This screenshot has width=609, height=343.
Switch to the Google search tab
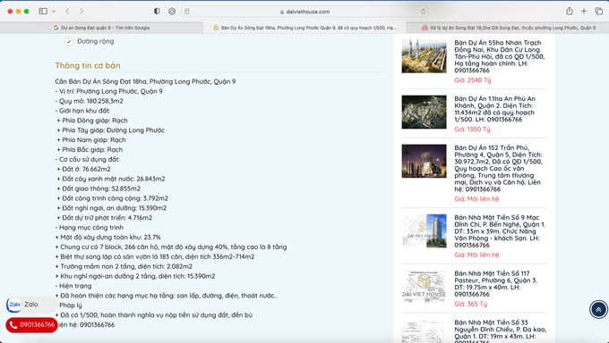(x=101, y=28)
